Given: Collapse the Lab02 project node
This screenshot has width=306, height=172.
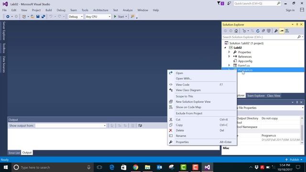Looking at the screenshot, I should (x=225, y=48).
